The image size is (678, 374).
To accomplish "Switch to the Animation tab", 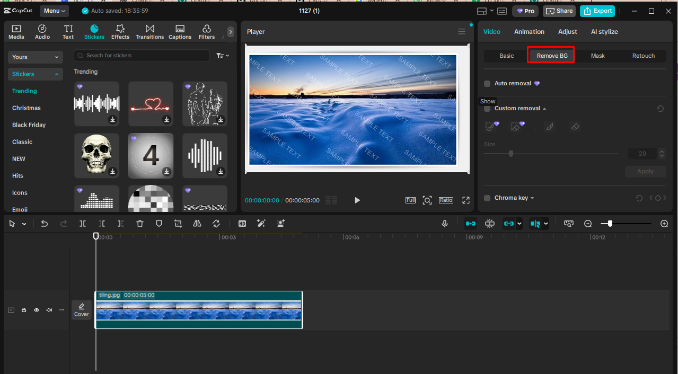I will (529, 32).
